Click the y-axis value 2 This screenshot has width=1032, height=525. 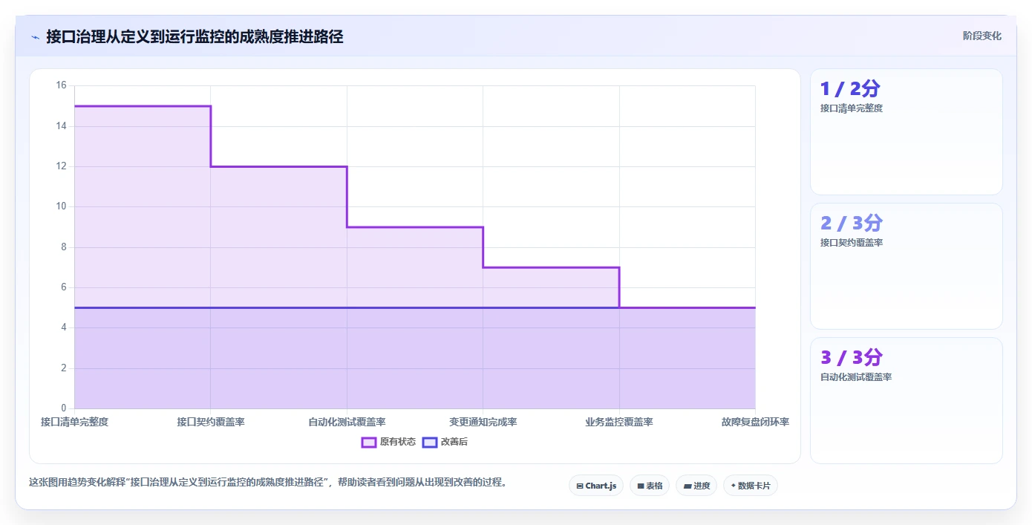(64, 368)
